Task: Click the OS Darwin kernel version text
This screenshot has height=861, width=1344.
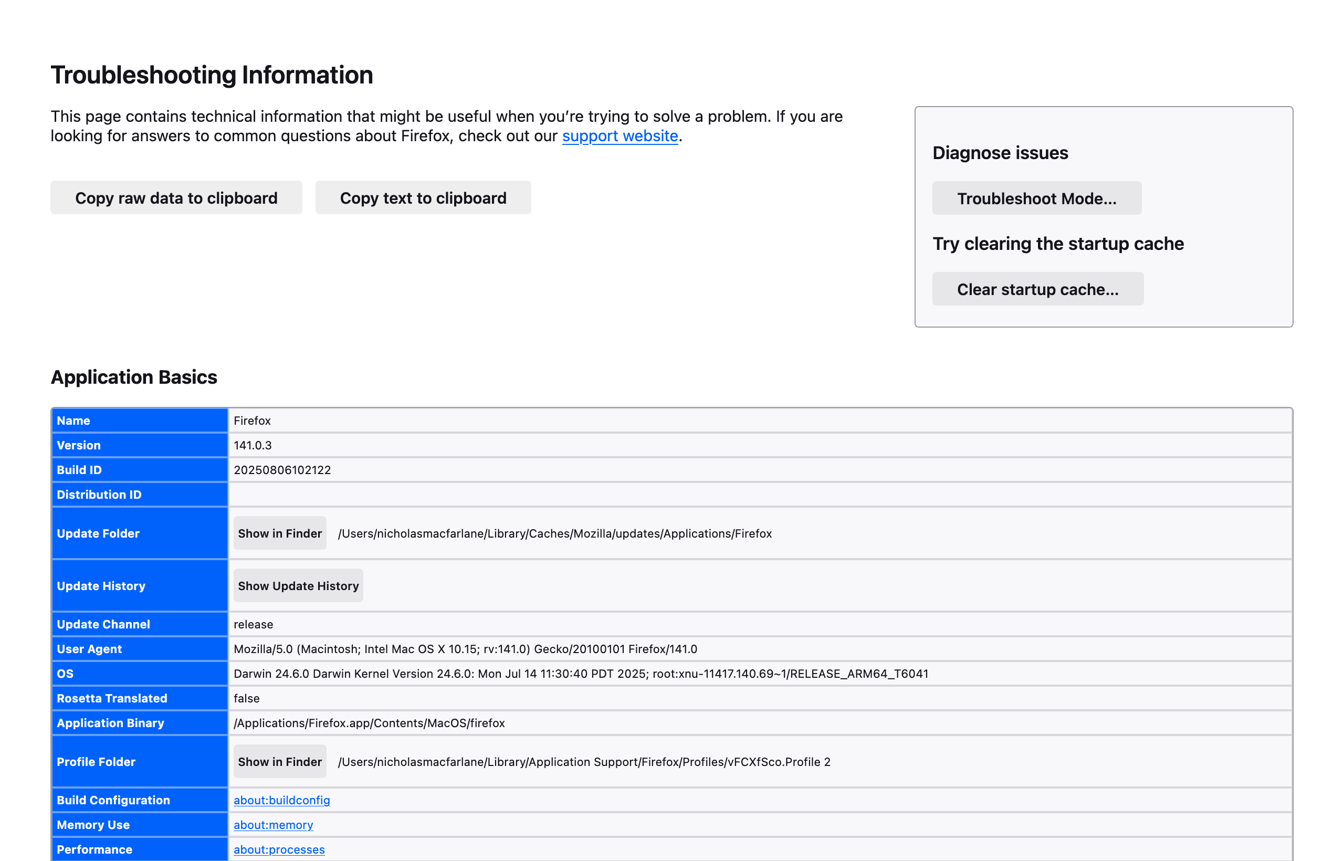Action: pyautogui.click(x=581, y=673)
